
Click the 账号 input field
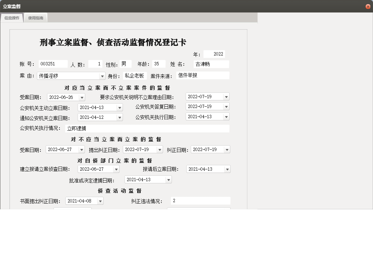(x=53, y=64)
